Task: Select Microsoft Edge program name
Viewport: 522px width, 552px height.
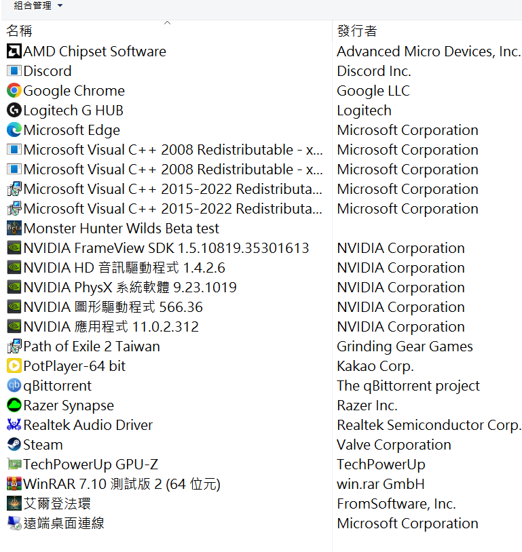Action: [x=71, y=130]
